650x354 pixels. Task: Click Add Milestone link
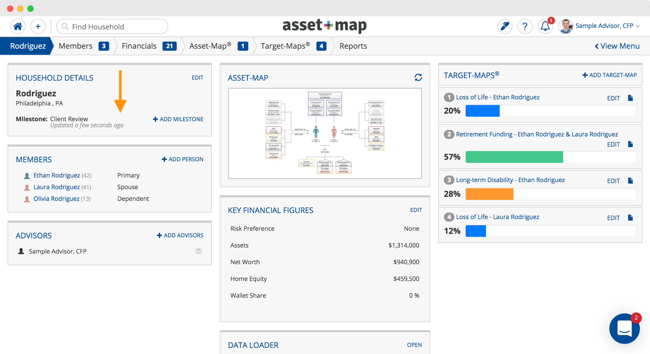(x=178, y=119)
